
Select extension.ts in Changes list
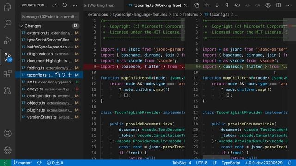49,33
